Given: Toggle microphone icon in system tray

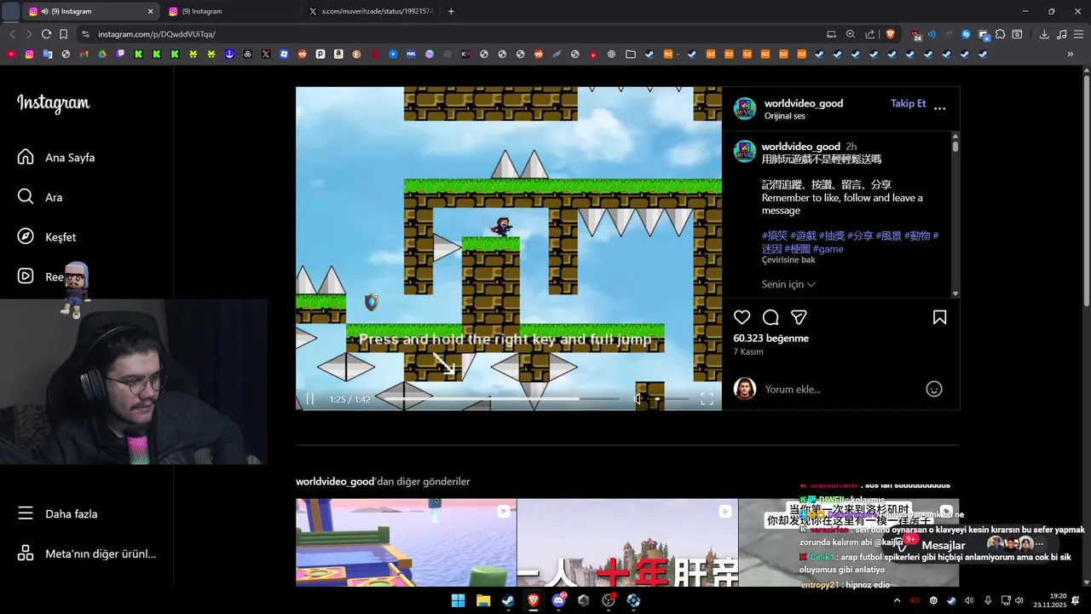Looking at the screenshot, I should (x=988, y=600).
